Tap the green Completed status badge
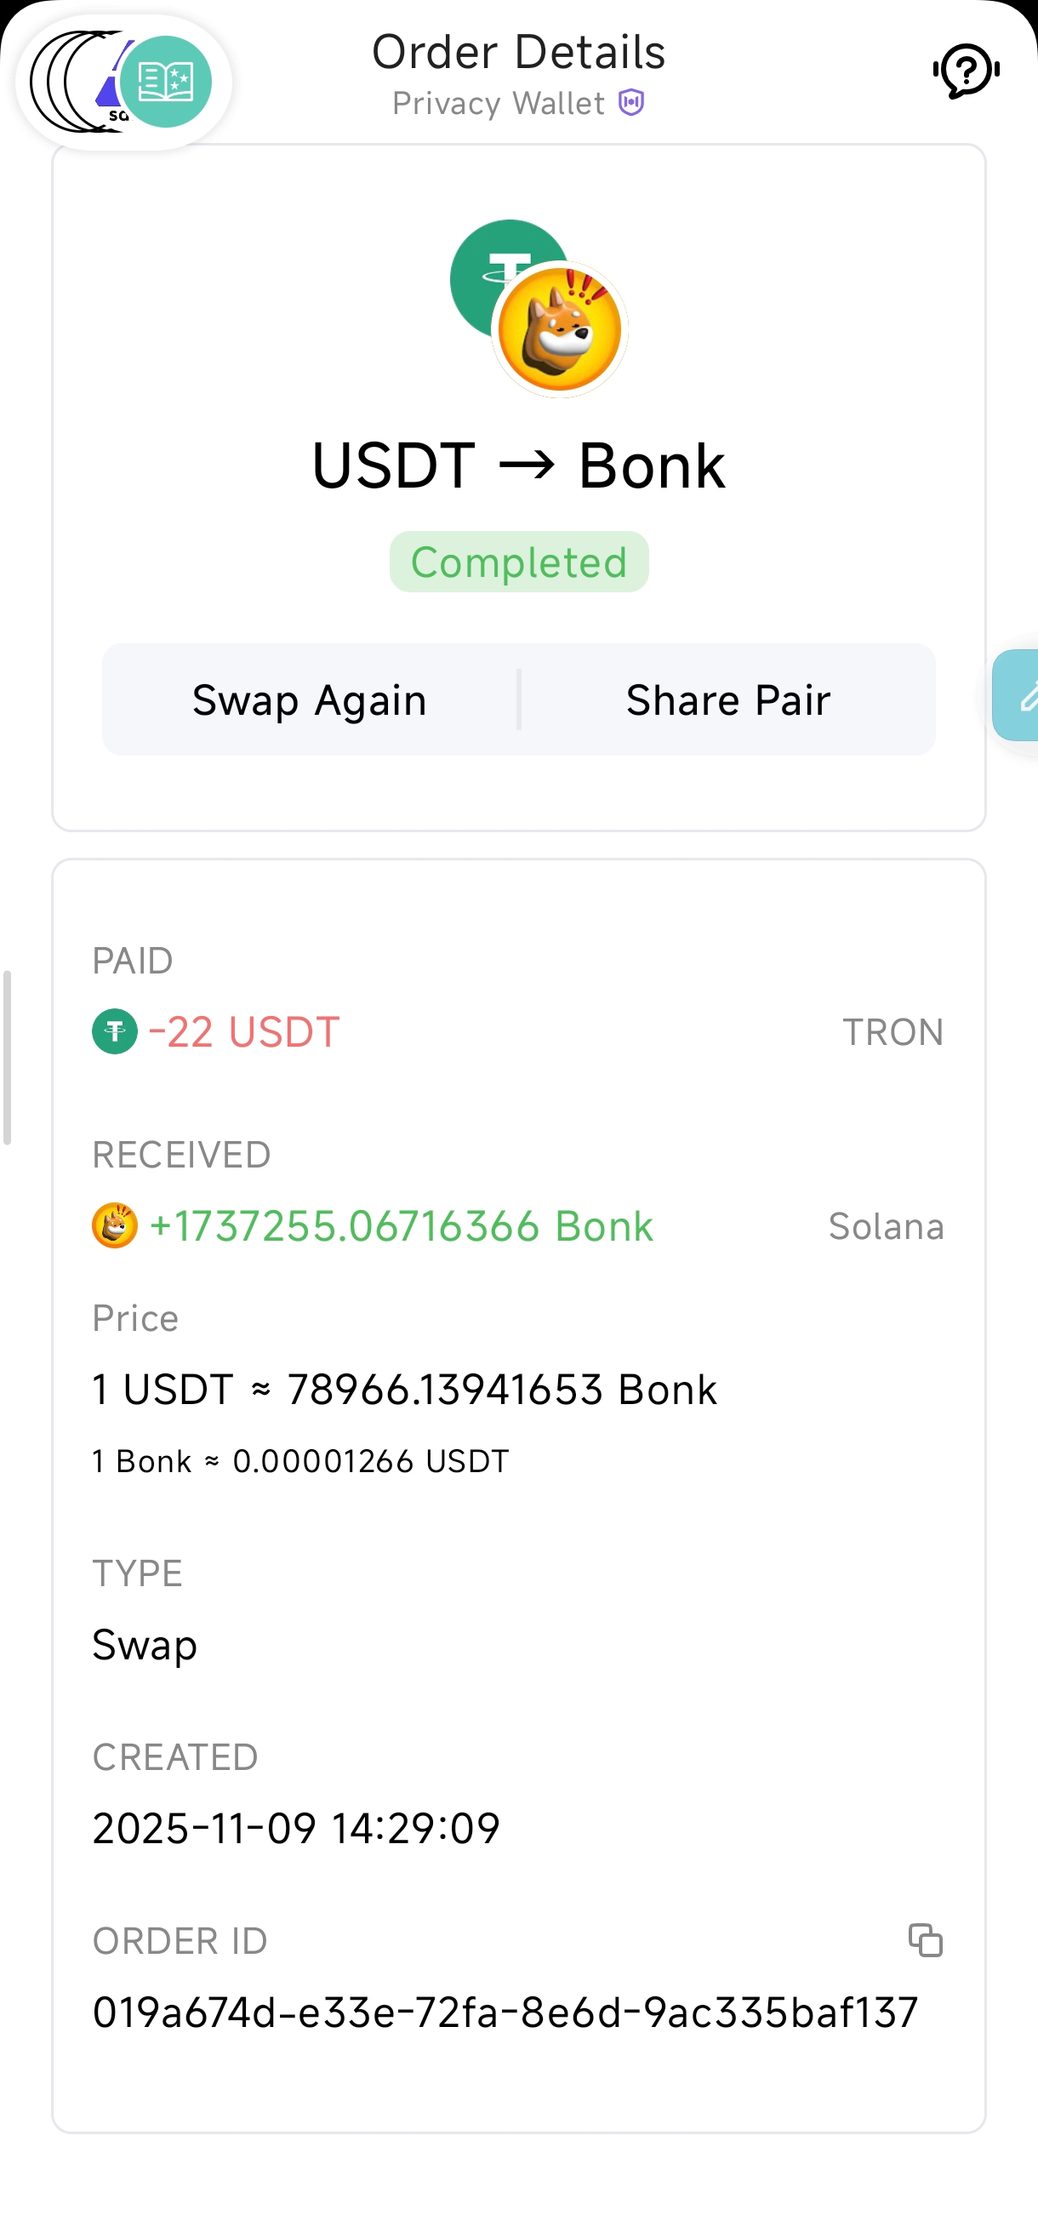This screenshot has width=1038, height=2221. 519,562
